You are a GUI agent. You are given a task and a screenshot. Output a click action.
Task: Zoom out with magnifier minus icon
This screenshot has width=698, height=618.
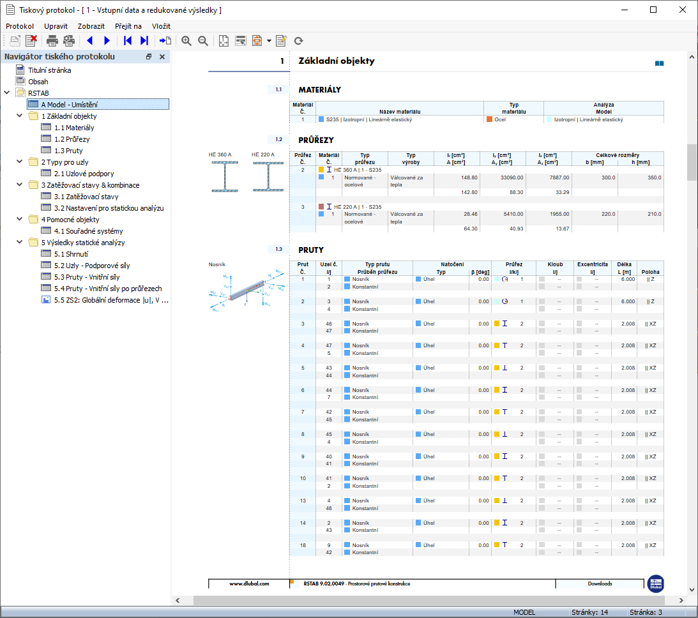click(203, 41)
